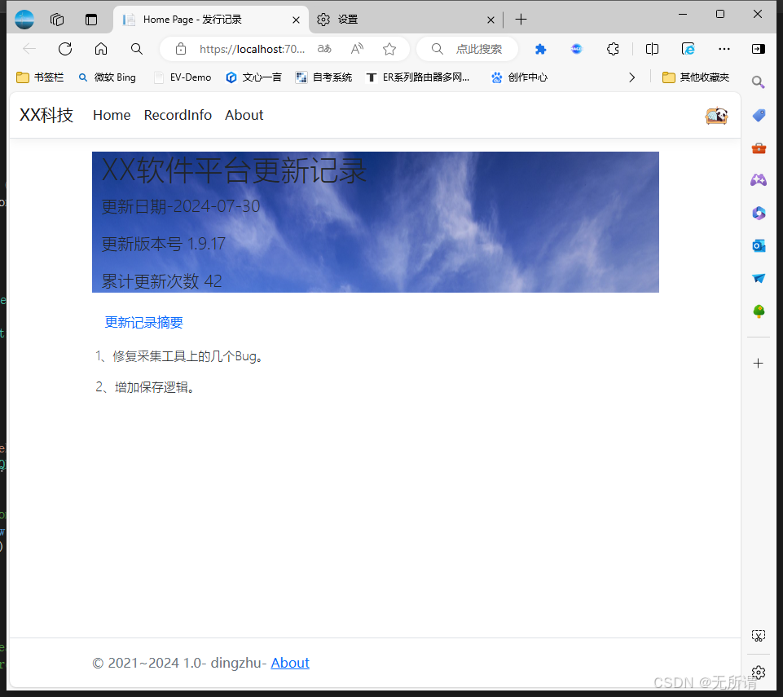Screen dimensions: 783x697
Task: Open RecordInfo in site navbar
Action: pyautogui.click(x=178, y=116)
